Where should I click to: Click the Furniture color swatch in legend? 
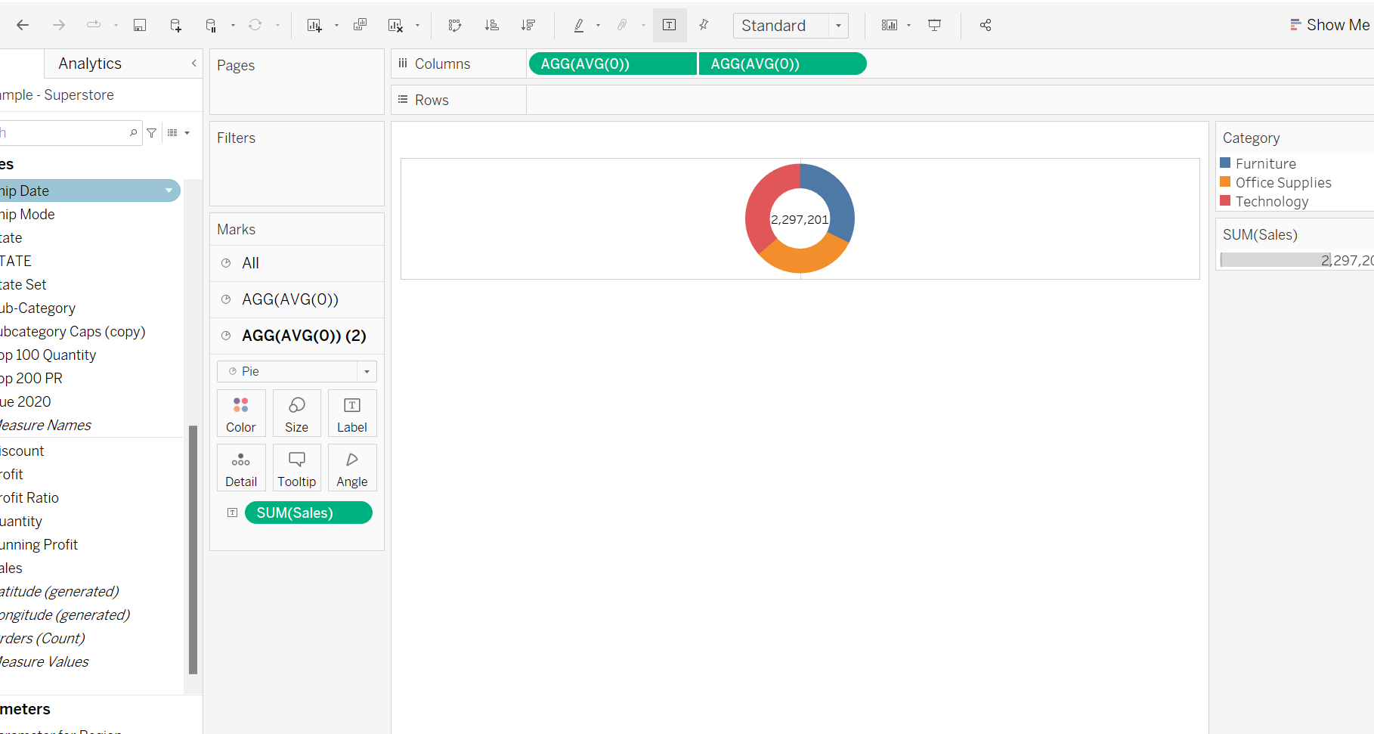1225,163
